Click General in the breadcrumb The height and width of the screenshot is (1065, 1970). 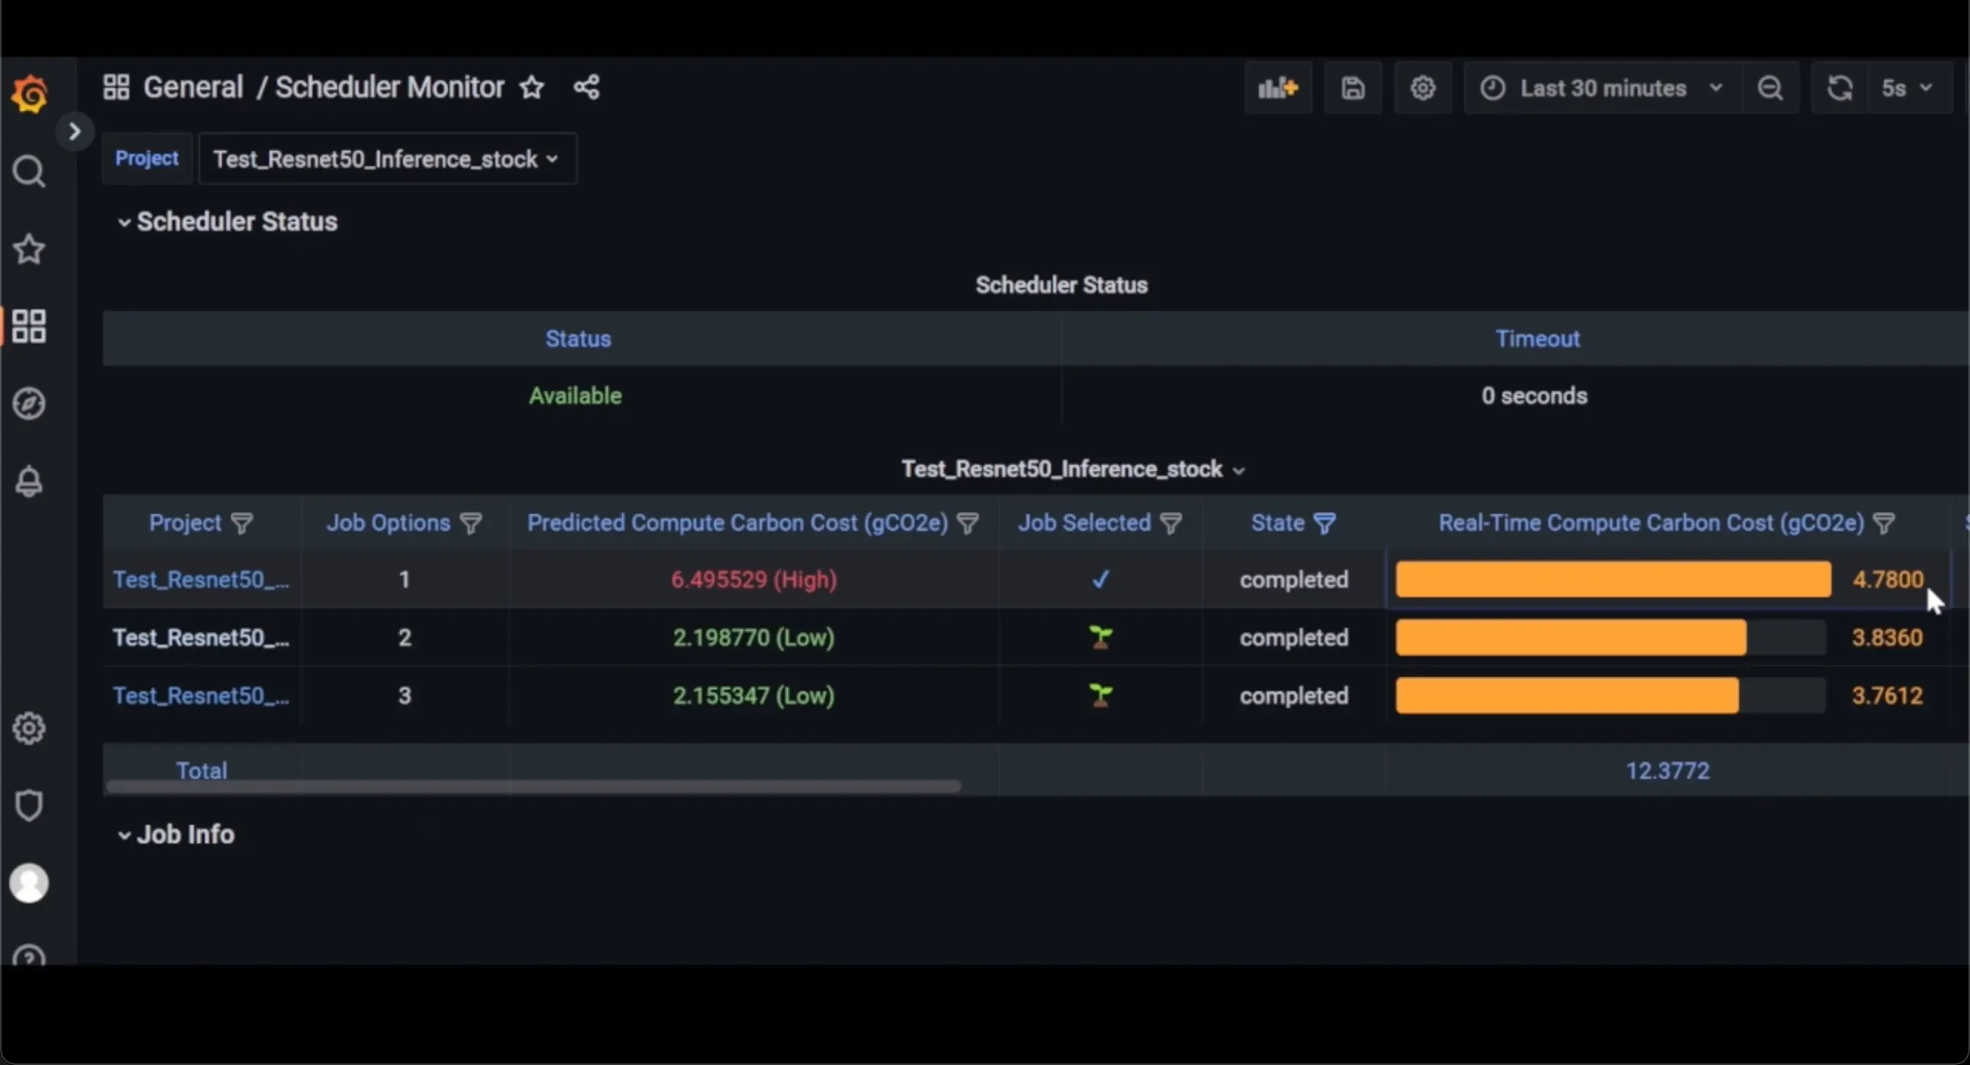[192, 86]
